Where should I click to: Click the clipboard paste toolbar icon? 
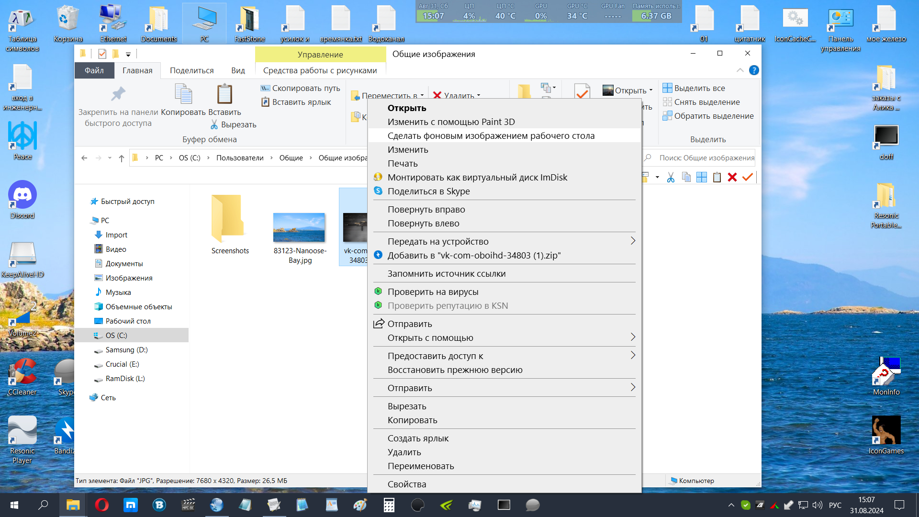point(717,178)
